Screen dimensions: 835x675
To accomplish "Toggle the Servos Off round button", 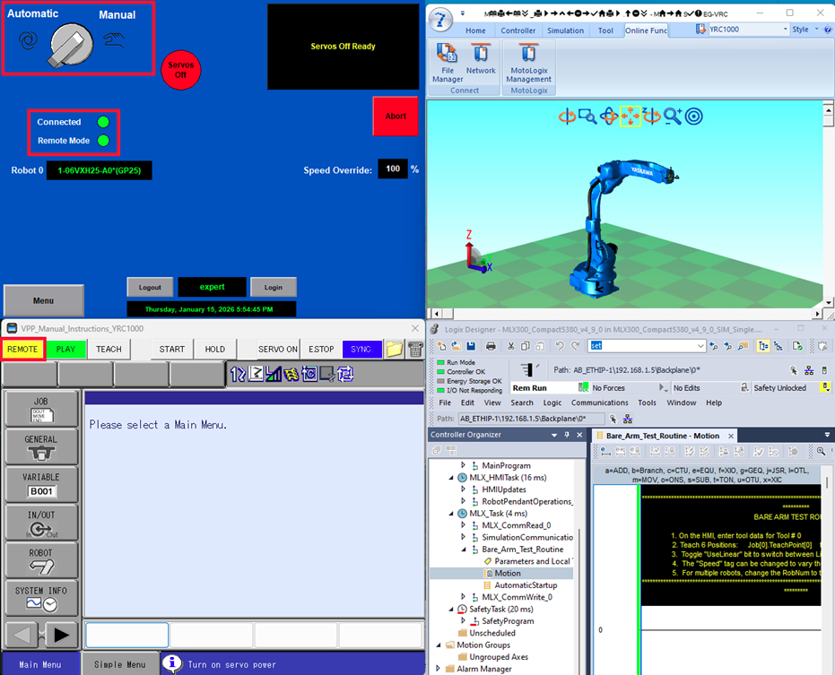I will click(x=180, y=69).
